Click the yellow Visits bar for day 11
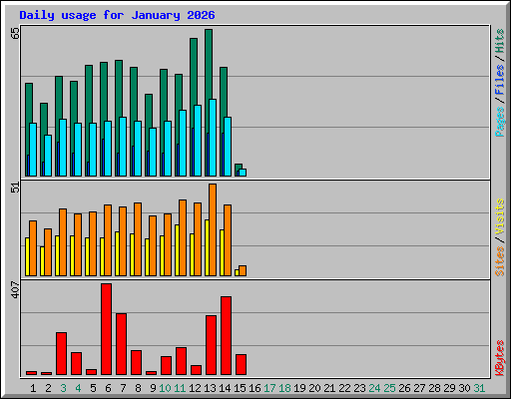This screenshot has height=399, width=511. (177, 250)
